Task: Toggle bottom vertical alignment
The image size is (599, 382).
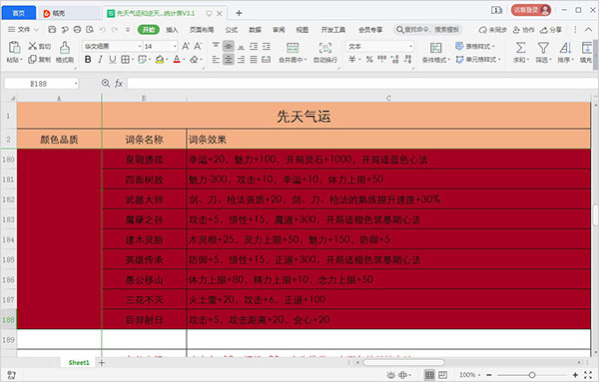Action: pos(241,46)
